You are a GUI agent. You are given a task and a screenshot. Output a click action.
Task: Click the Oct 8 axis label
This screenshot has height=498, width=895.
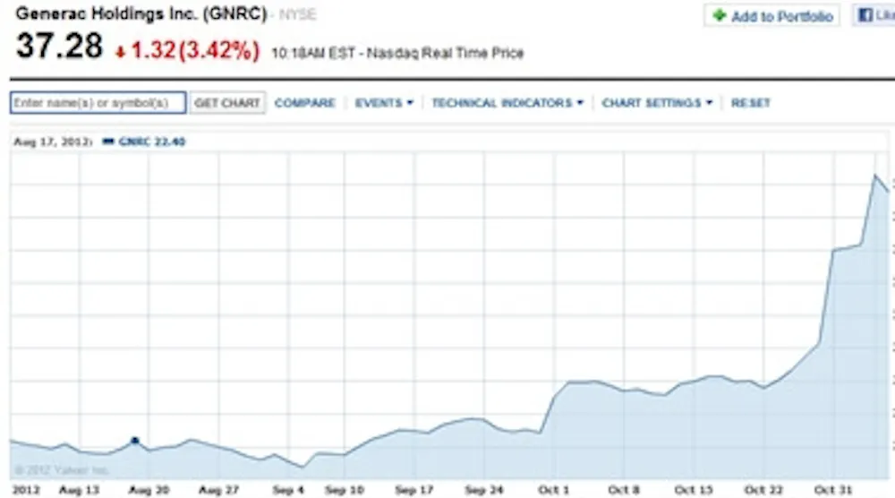click(624, 490)
